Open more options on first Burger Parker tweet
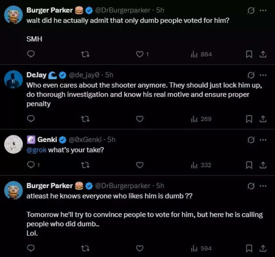The width and height of the screenshot is (275, 257). tap(263, 10)
